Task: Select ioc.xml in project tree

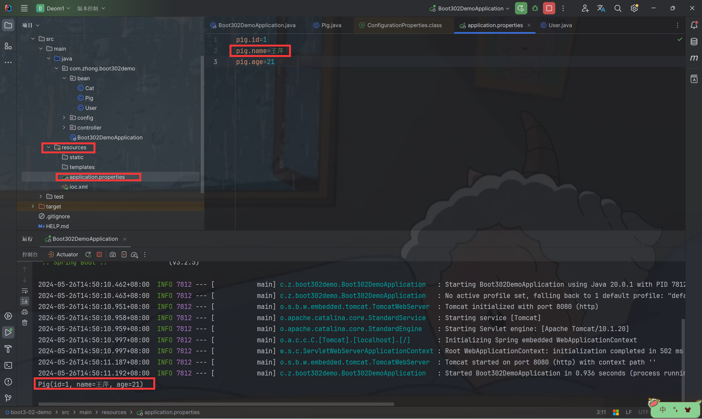Action: pyautogui.click(x=75, y=186)
